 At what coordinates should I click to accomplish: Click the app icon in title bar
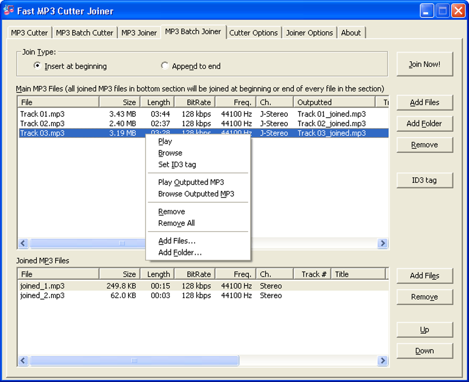pos(9,10)
